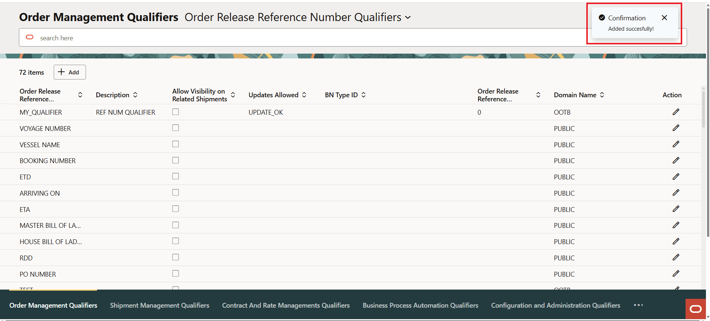
Task: Click pencil icon for VOYAGE NUMBER row
Action: [x=676, y=128]
